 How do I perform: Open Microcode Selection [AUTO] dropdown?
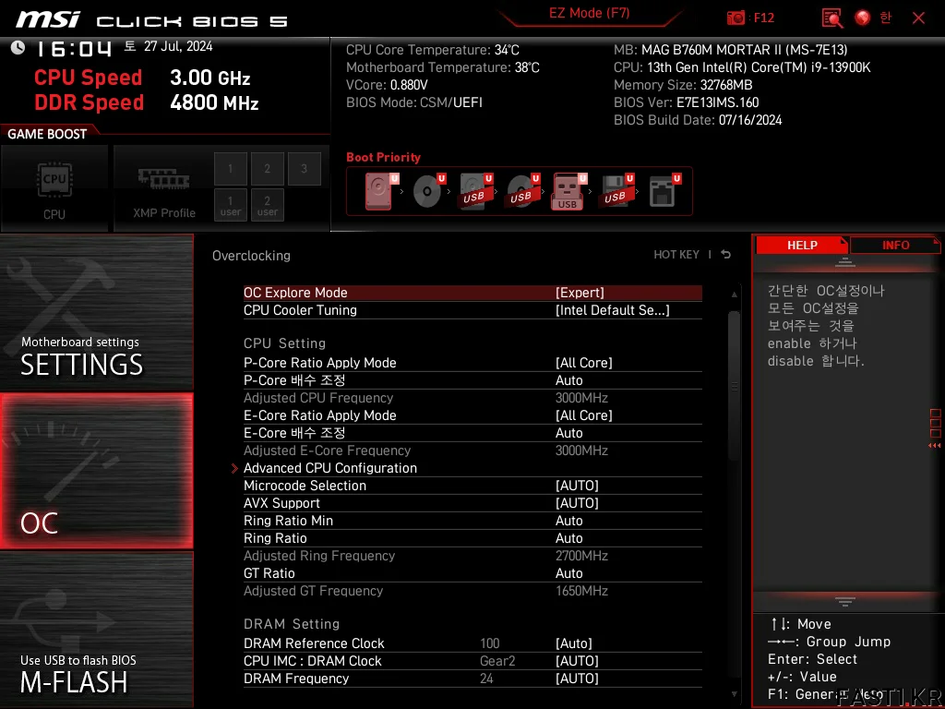[x=577, y=486]
